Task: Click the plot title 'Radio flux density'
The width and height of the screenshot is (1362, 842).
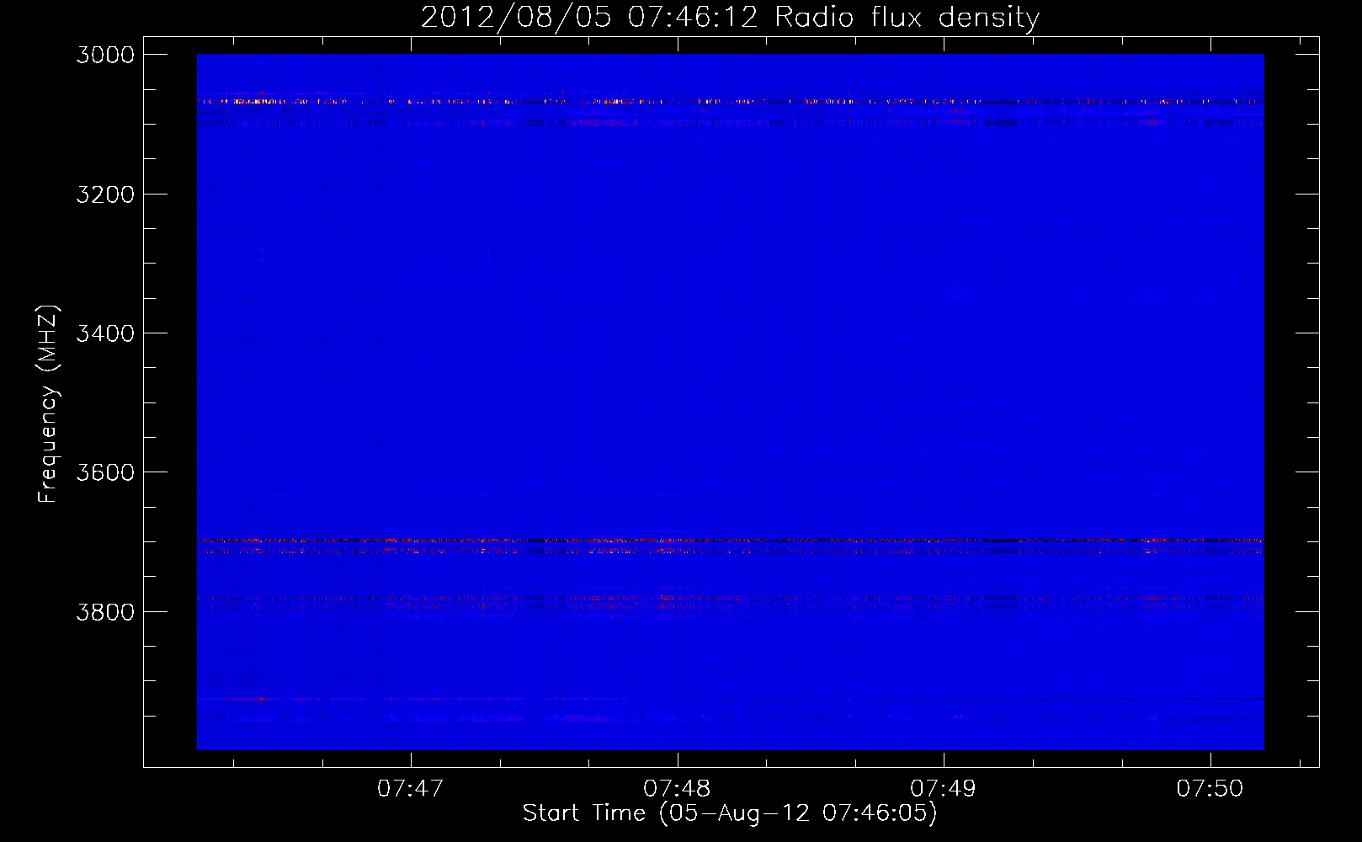Action: click(907, 17)
